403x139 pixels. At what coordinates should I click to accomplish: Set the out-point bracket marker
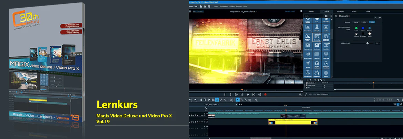[230, 94]
